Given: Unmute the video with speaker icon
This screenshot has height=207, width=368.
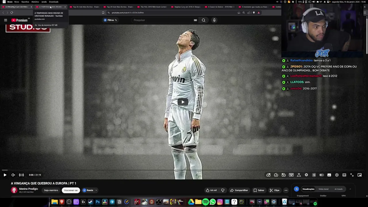Looking at the screenshot, I should pos(13,175).
